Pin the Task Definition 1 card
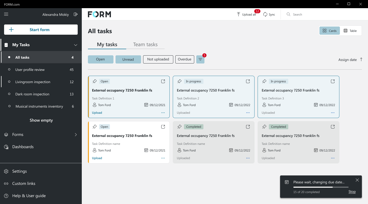This screenshot has width=368, height=204. [95, 81]
